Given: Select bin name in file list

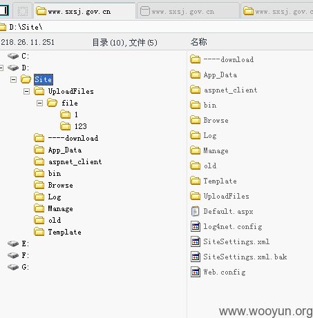Looking at the screenshot, I should [x=210, y=105].
